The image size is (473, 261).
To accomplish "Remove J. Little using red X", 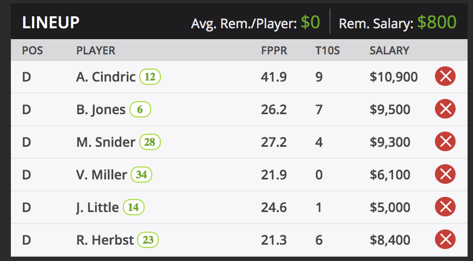I will (x=445, y=207).
